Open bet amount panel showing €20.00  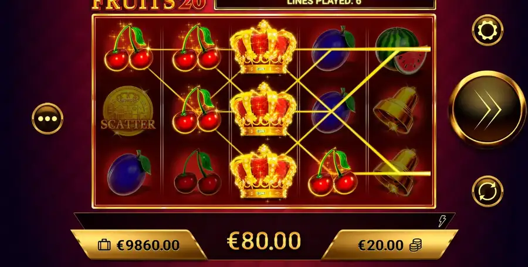click(x=390, y=245)
